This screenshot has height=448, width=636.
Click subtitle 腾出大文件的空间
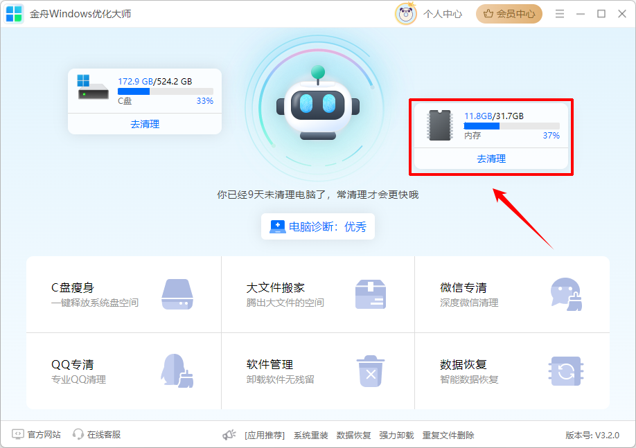285,303
